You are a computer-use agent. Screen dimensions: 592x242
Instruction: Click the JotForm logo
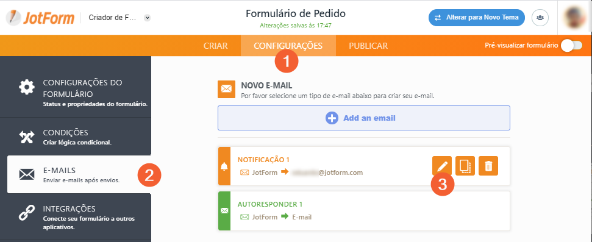pos(40,17)
